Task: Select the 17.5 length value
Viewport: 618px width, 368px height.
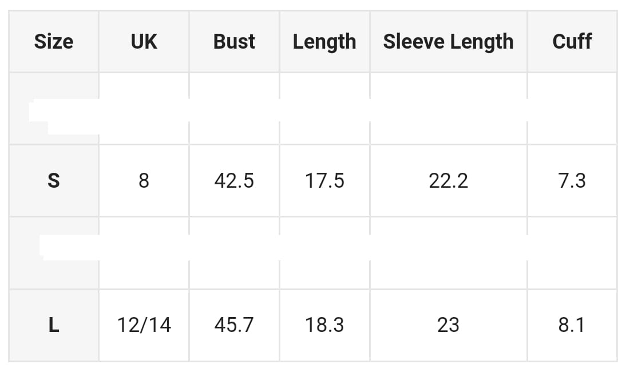Action: 324,181
